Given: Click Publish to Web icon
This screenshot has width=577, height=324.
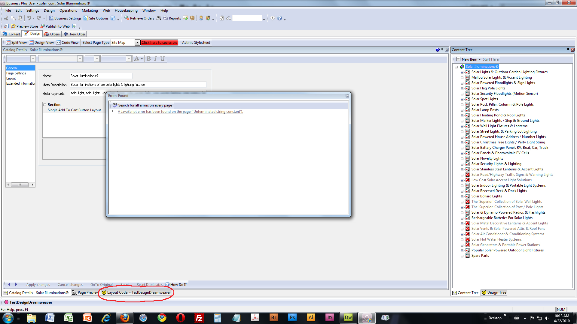Looking at the screenshot, I should 42,26.
